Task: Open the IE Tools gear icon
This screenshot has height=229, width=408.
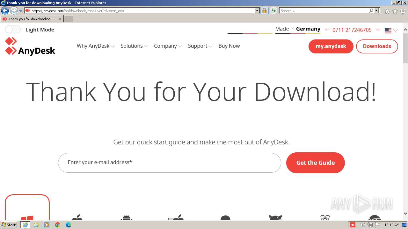Action: tap(403, 11)
